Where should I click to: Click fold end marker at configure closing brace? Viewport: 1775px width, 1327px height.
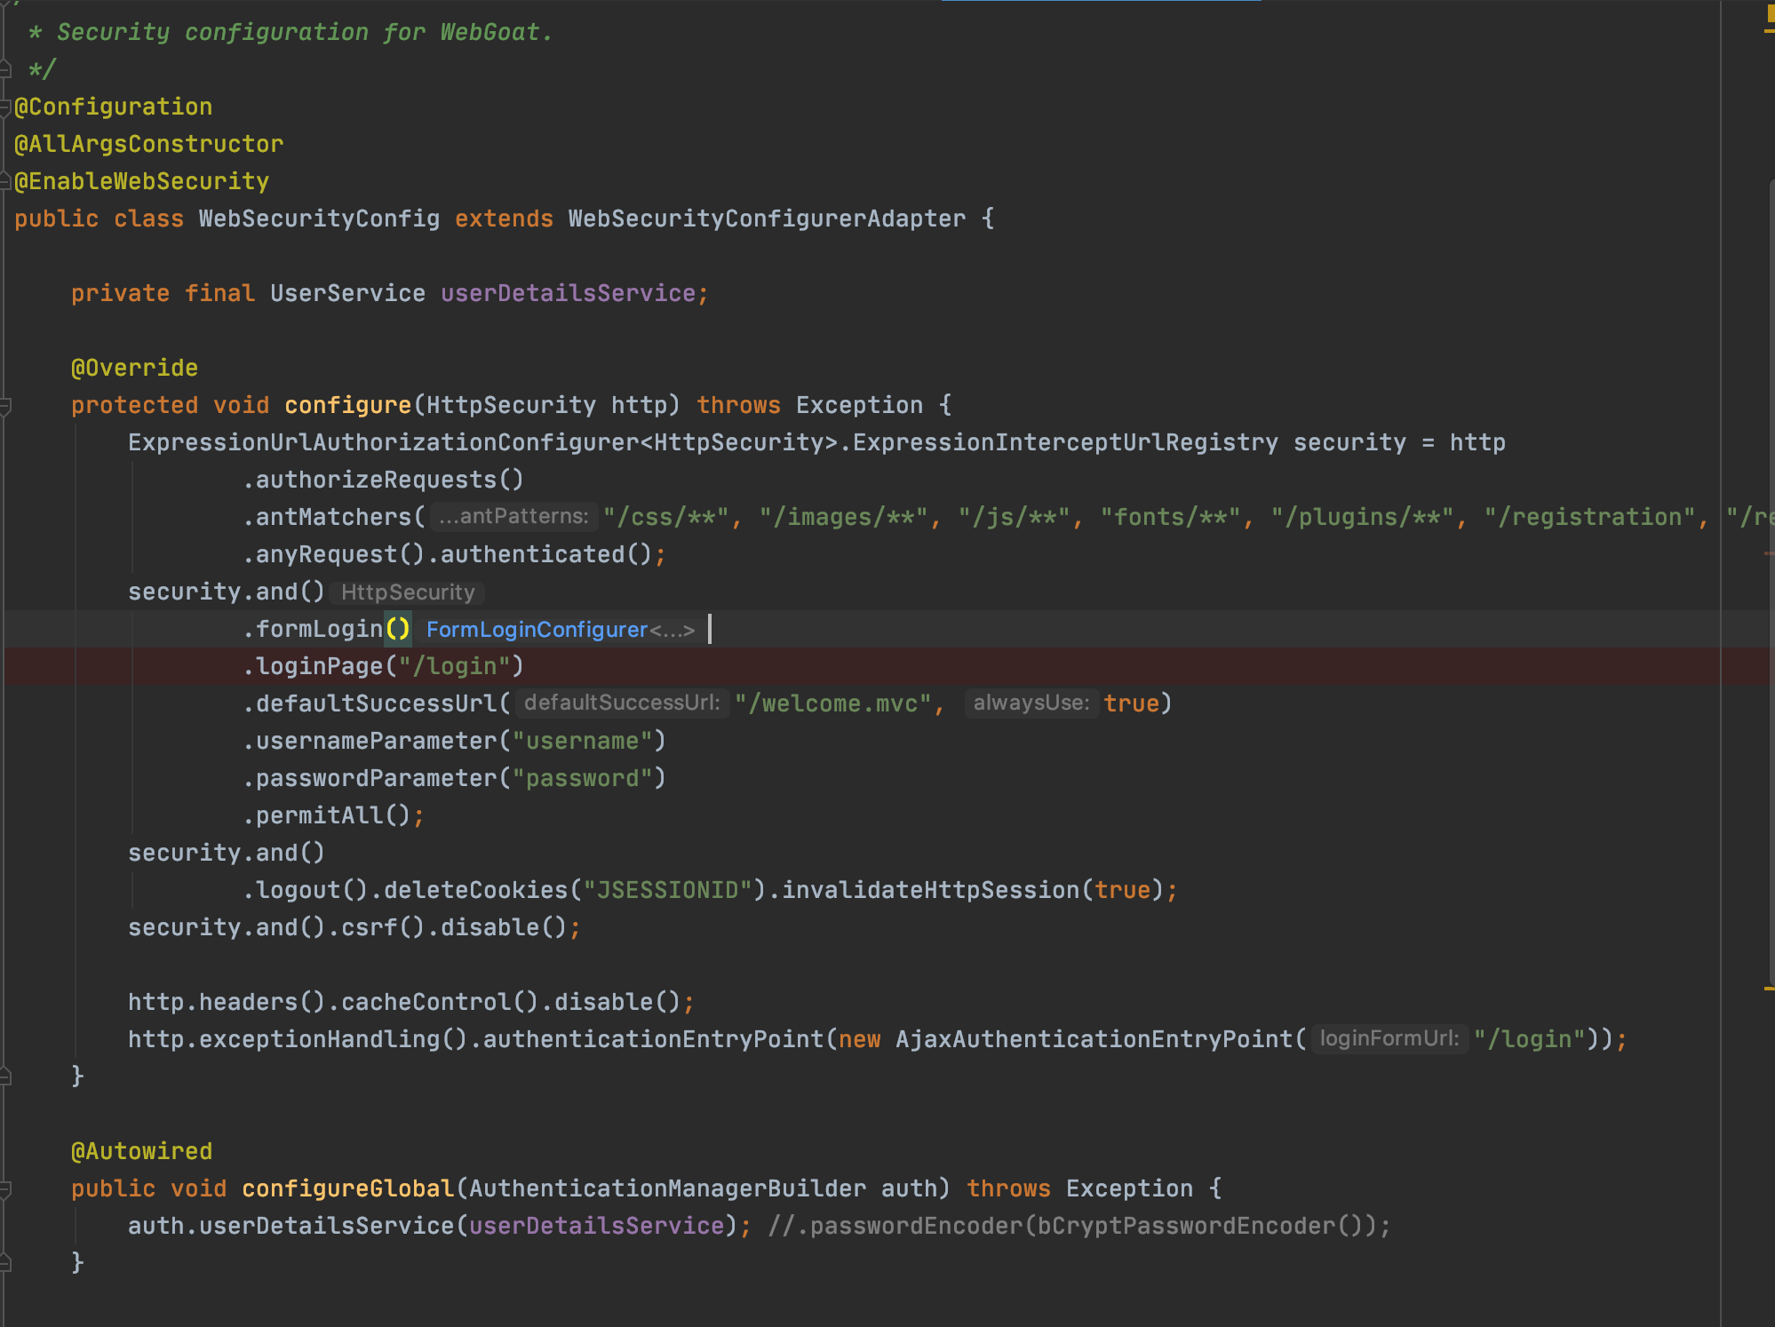pos(5,1077)
